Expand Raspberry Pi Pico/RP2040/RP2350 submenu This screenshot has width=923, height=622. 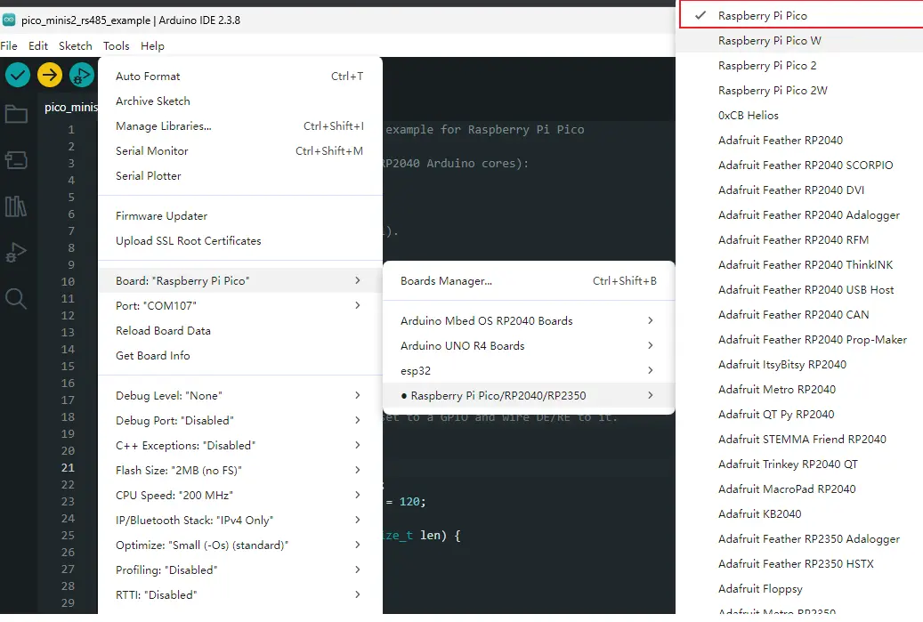pyautogui.click(x=529, y=395)
